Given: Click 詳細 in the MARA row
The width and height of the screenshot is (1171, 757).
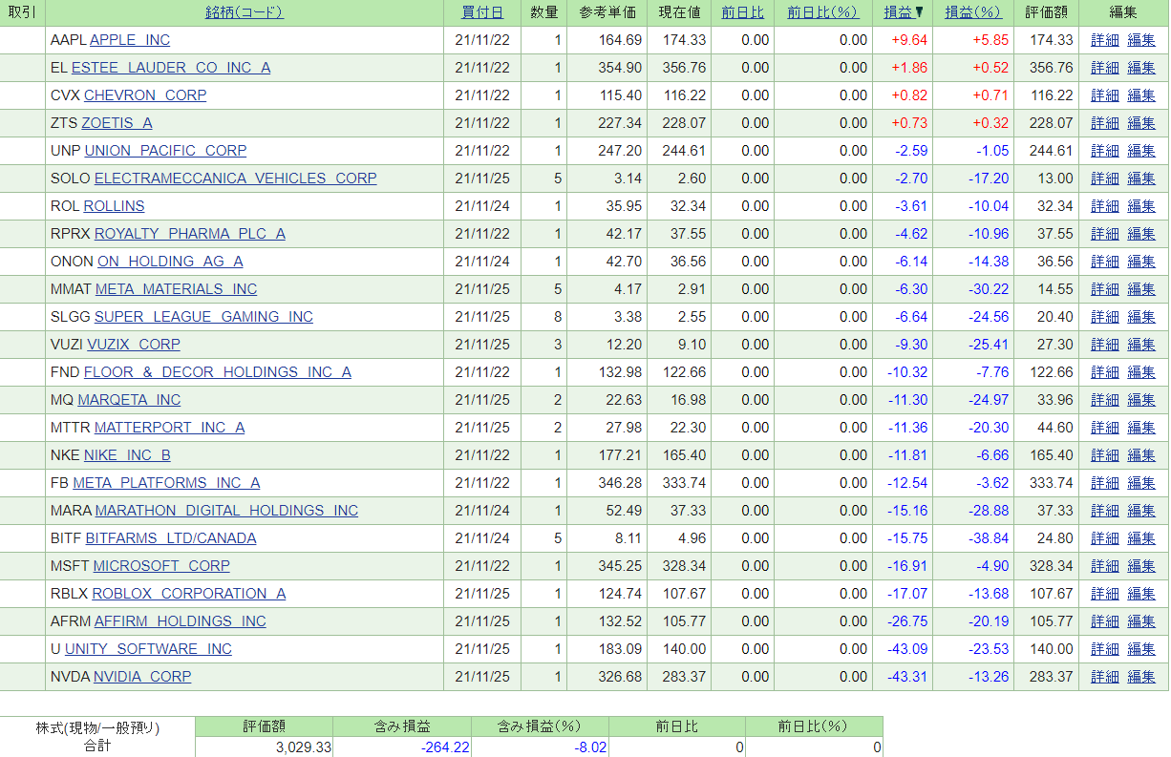Looking at the screenshot, I should click(1105, 511).
